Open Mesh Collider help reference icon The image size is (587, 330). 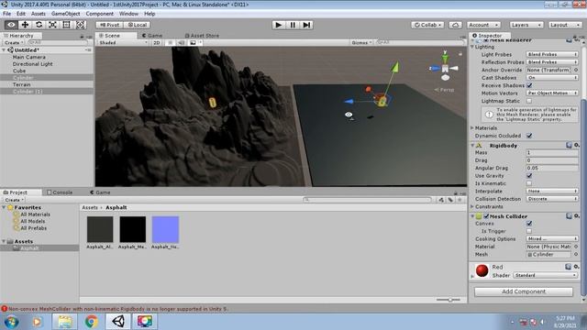569,216
